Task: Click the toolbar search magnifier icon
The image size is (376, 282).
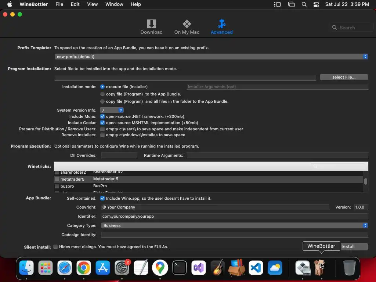Action: click(x=334, y=28)
